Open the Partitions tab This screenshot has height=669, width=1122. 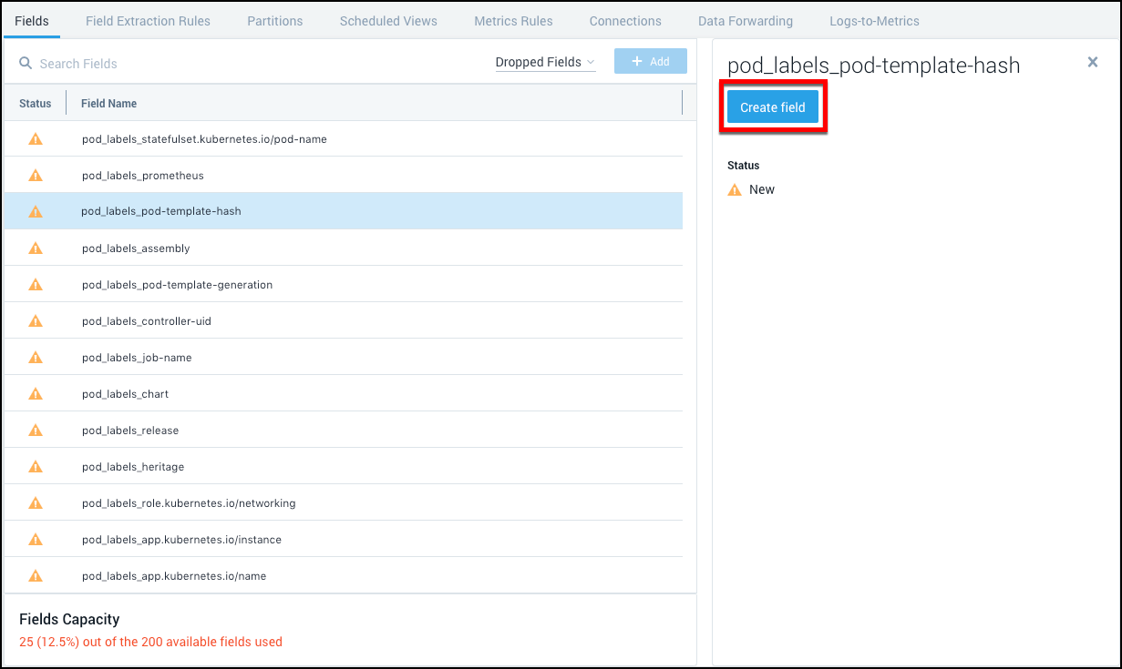[274, 20]
